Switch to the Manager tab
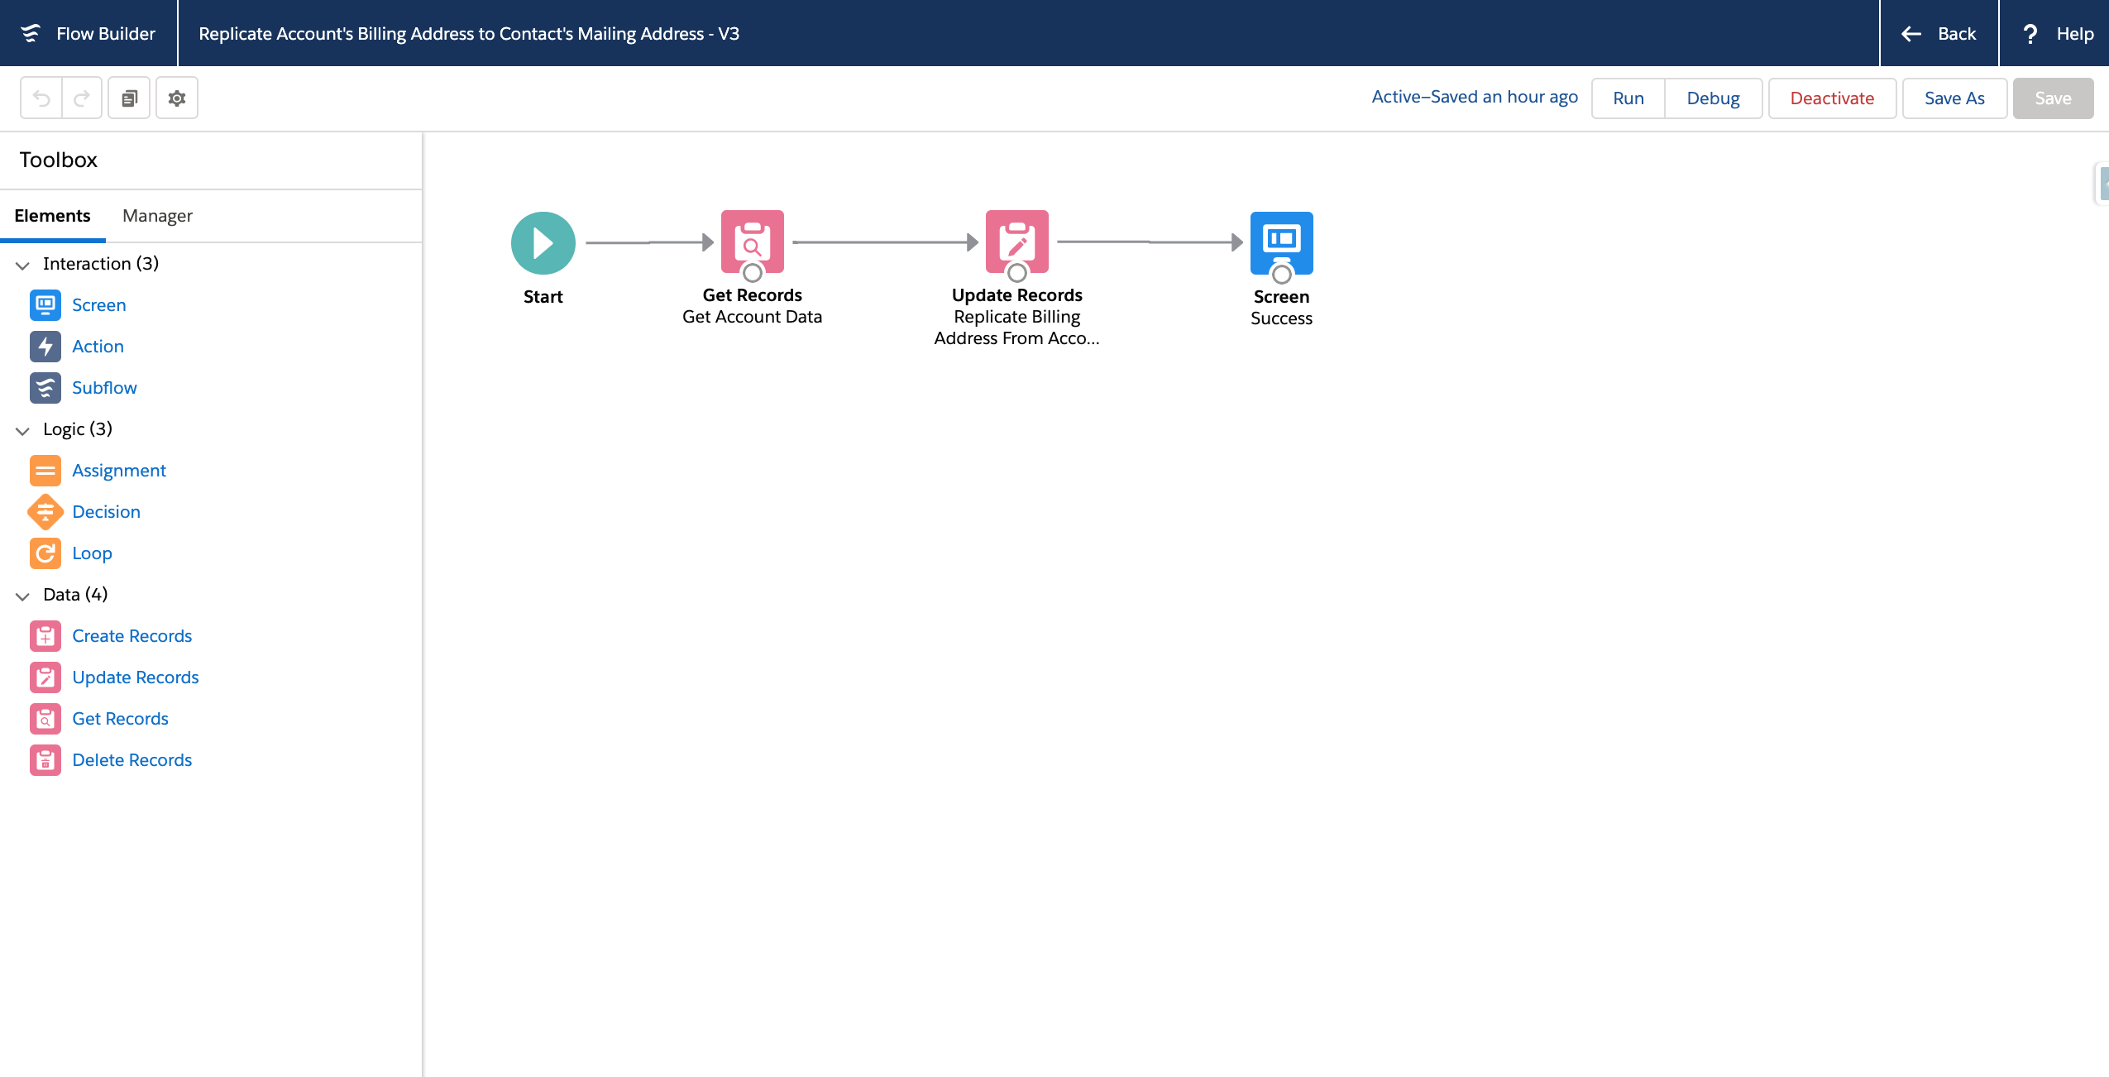This screenshot has height=1077, width=2109. [156, 215]
